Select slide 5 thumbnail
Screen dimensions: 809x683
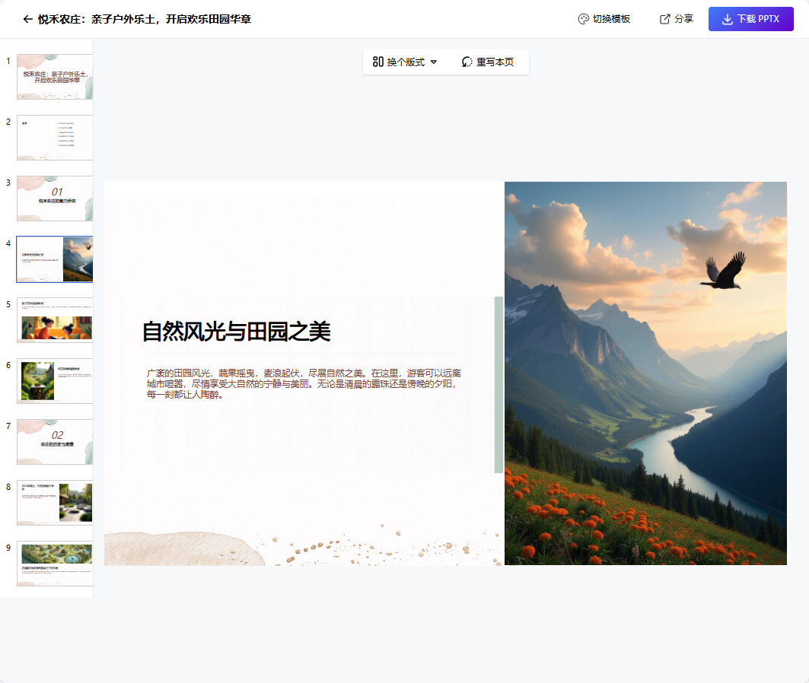point(55,320)
